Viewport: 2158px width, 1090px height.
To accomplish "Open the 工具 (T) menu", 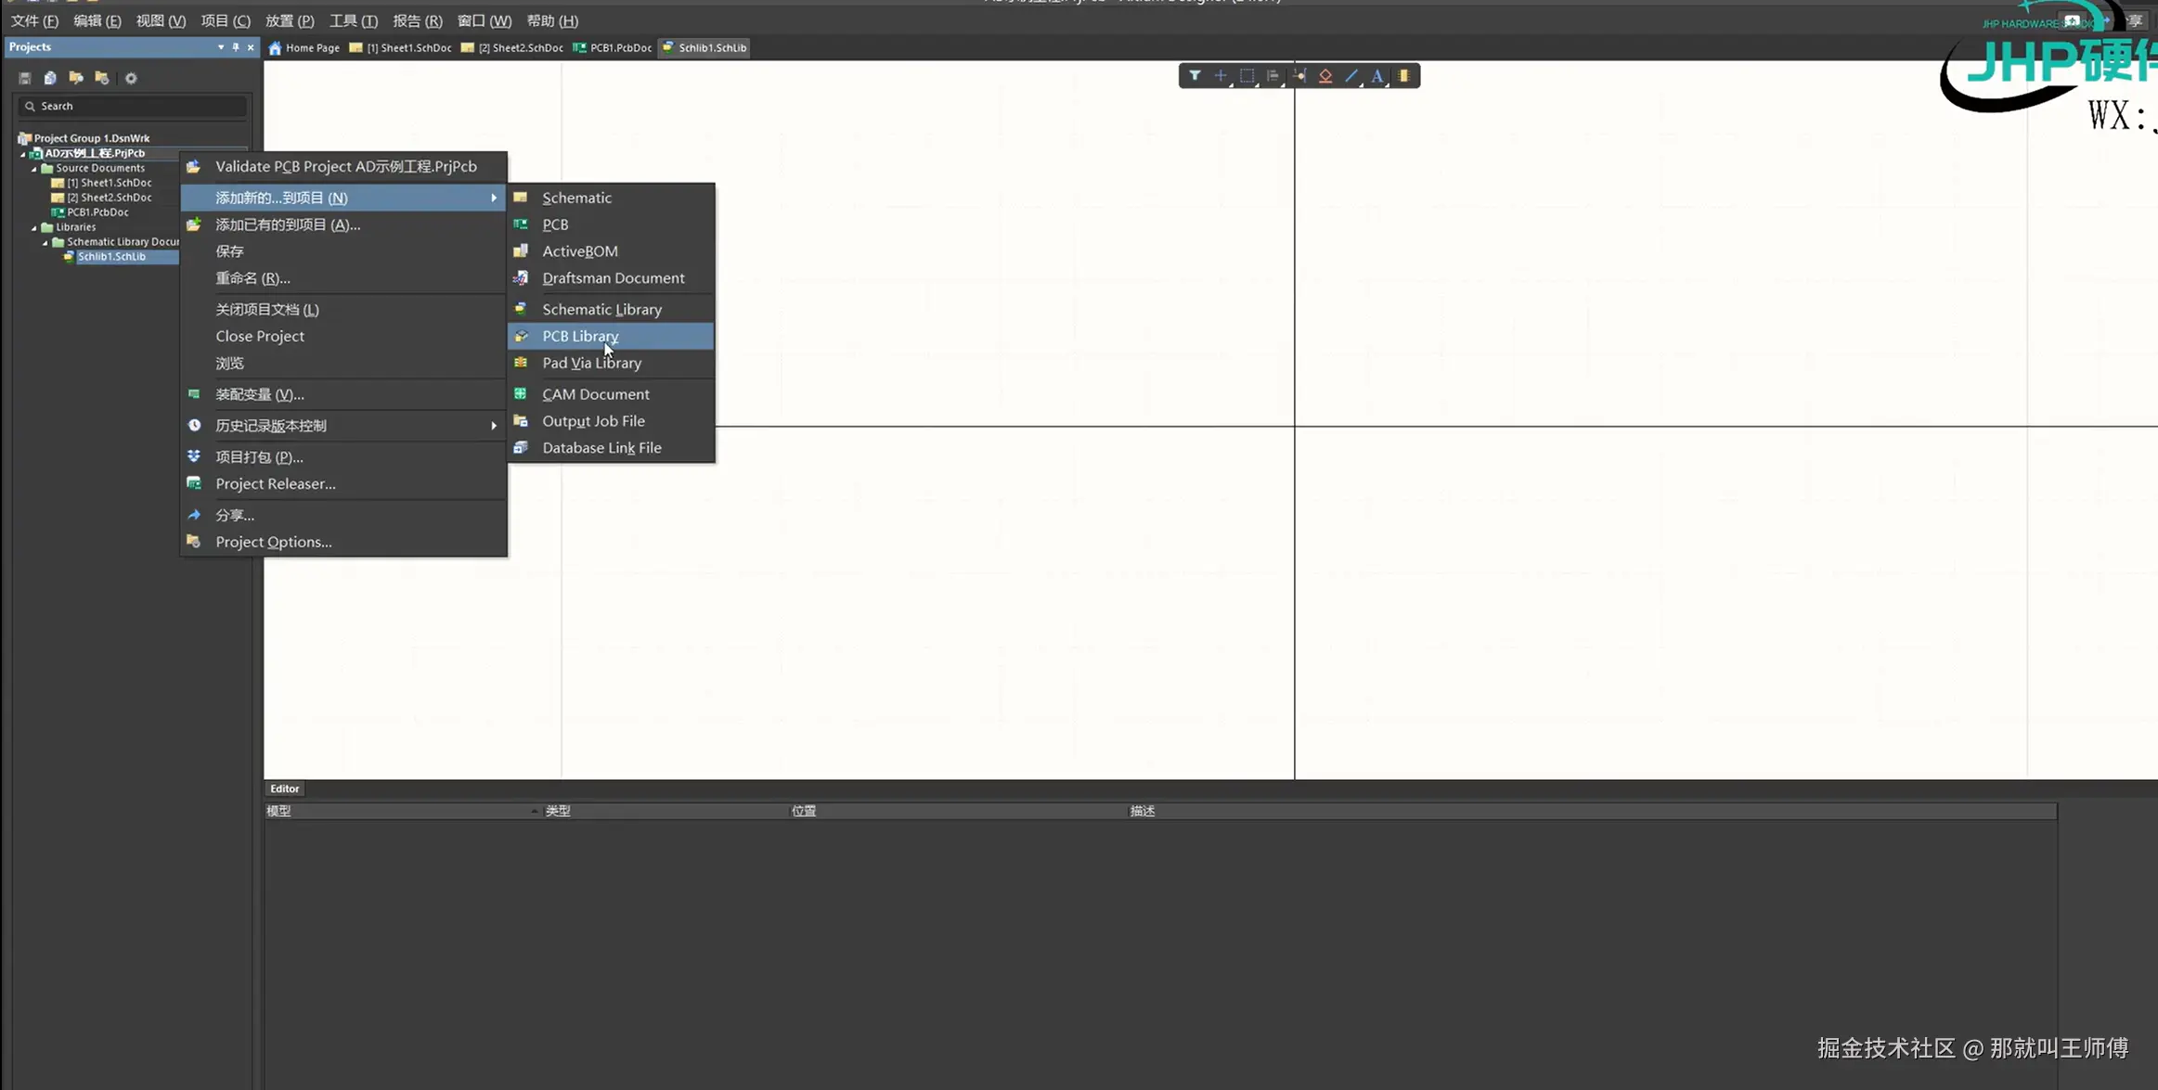I will pyautogui.click(x=354, y=20).
